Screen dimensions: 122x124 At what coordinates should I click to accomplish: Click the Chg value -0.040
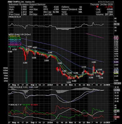pos(110,10)
